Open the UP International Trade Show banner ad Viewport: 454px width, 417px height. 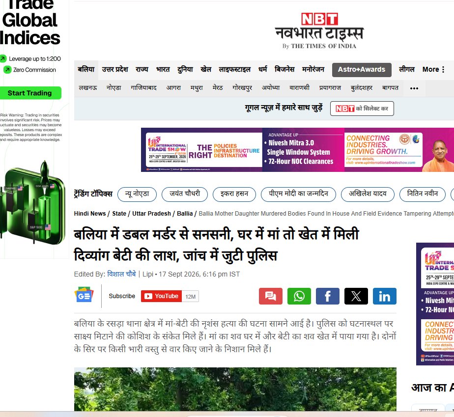click(297, 150)
